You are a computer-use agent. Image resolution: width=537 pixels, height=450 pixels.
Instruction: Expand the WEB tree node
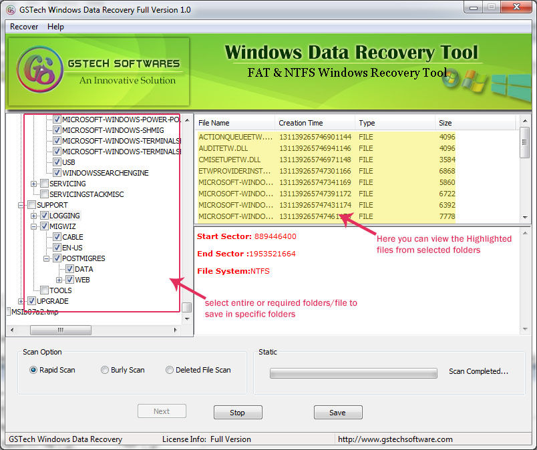pyautogui.click(x=59, y=280)
